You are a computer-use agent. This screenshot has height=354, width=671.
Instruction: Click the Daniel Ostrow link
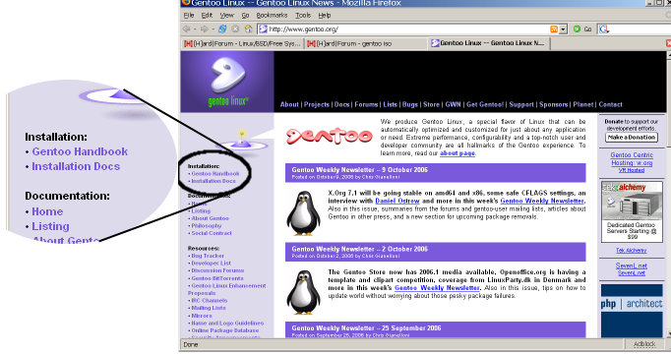[x=397, y=201]
